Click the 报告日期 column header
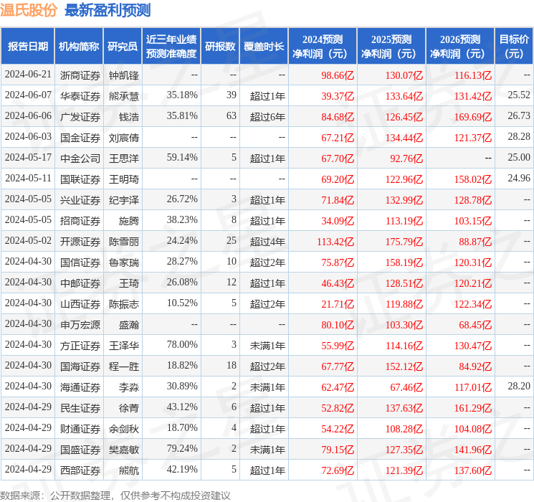 [27, 46]
